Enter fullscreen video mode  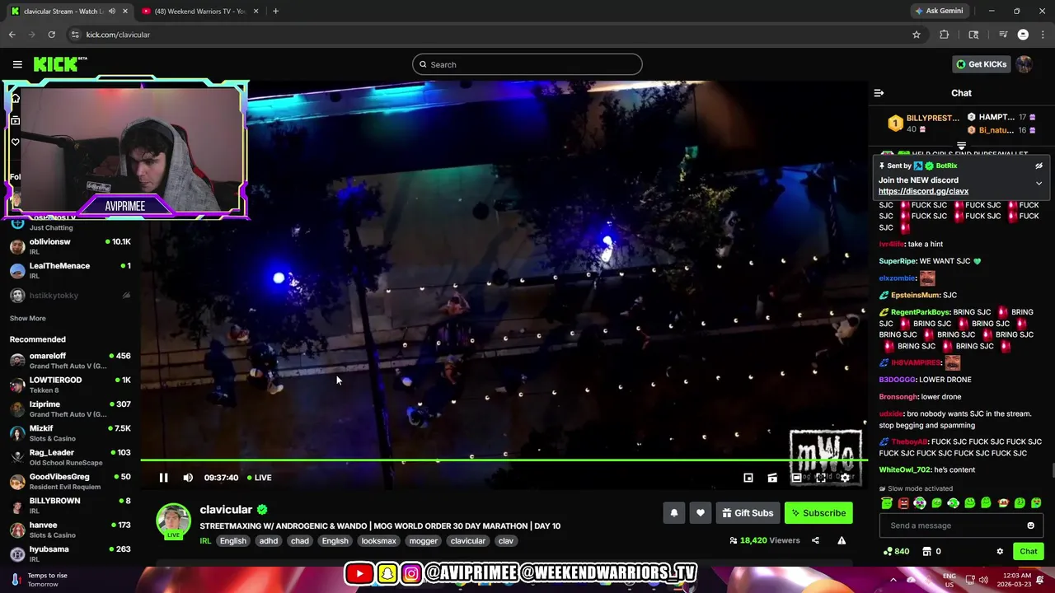click(x=821, y=478)
